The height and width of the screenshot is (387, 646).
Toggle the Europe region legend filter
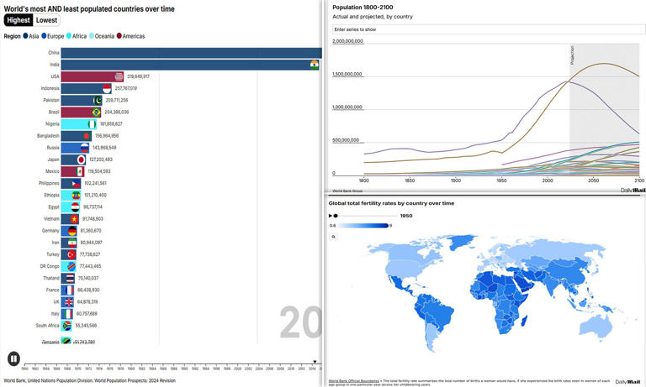(53, 36)
